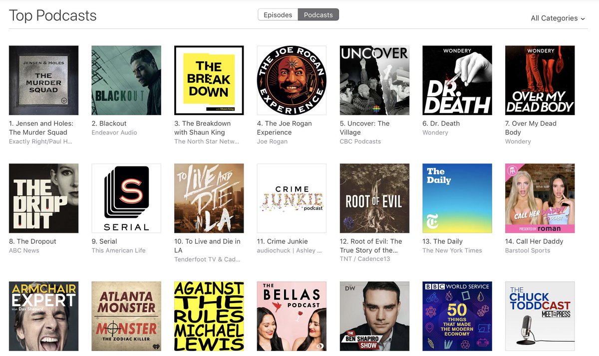Open 50 Things That Made the Modern Economy cover
Screen dimensions: 599x356
(457, 316)
